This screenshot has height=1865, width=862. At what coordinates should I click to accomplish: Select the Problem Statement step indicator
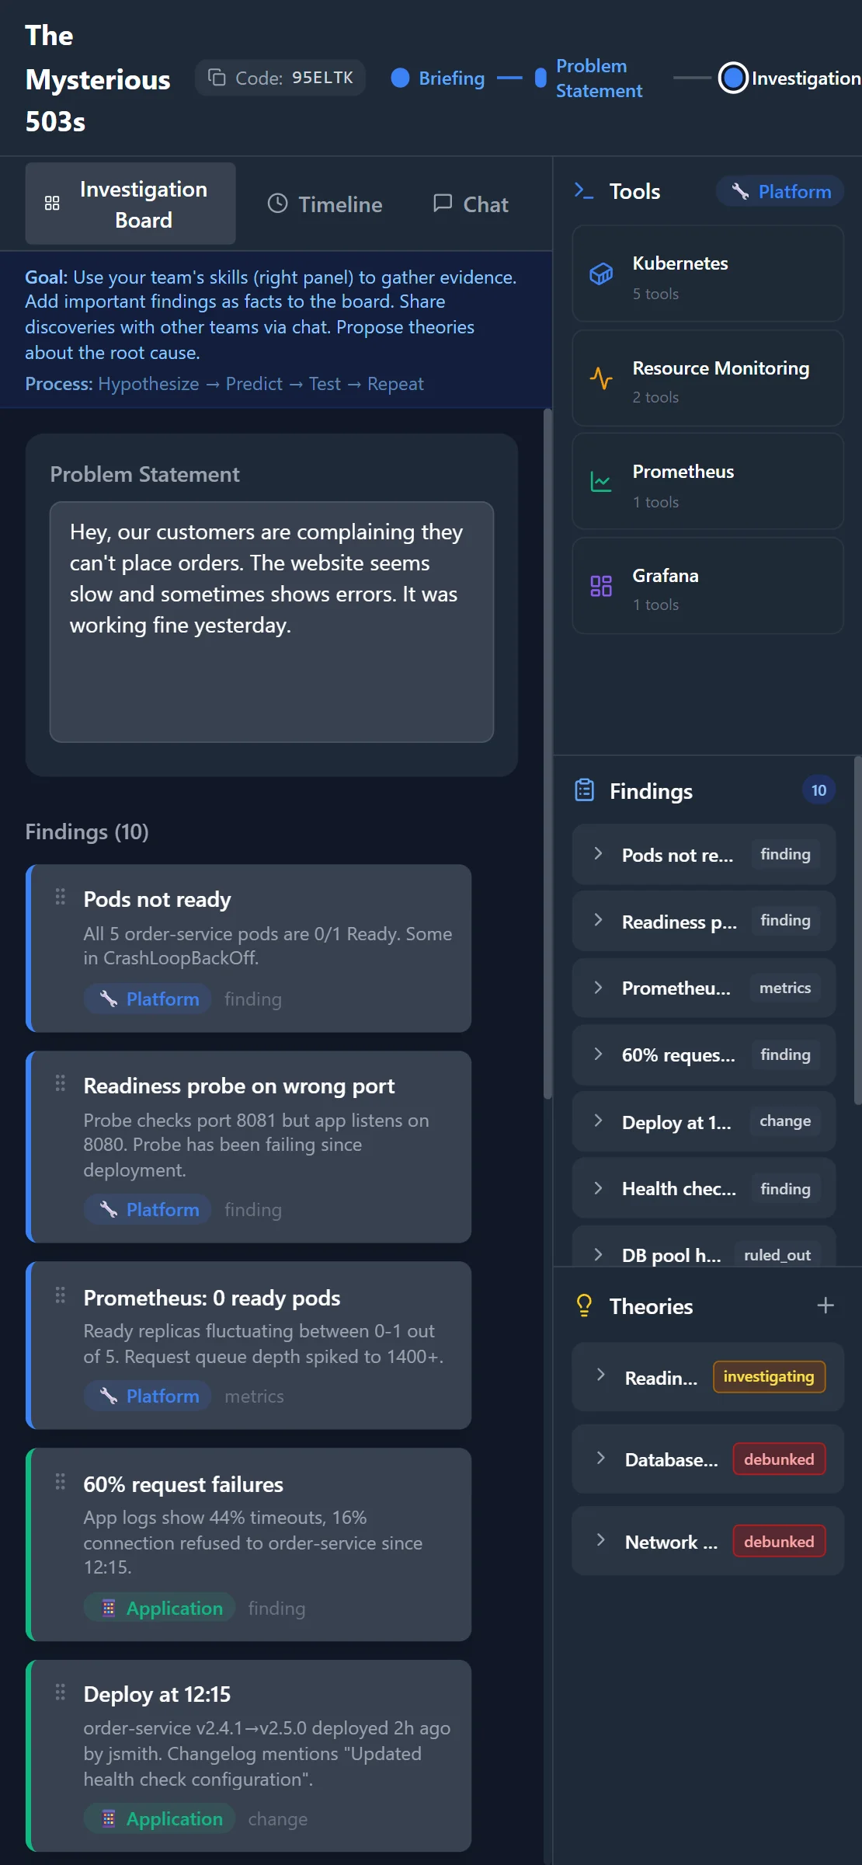tap(540, 78)
